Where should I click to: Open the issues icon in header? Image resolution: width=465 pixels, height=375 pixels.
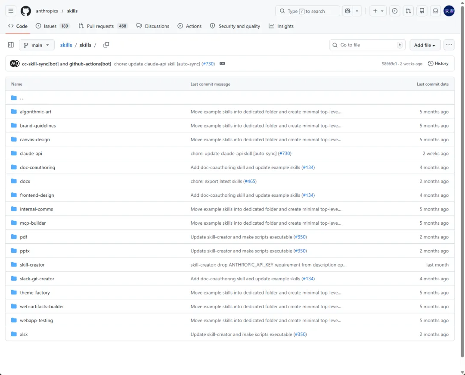coord(395,11)
